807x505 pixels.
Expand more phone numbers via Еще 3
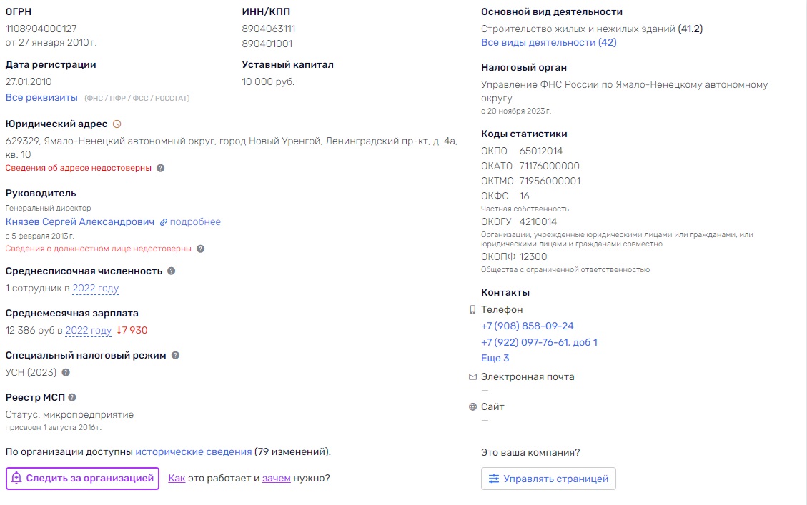[495, 358]
